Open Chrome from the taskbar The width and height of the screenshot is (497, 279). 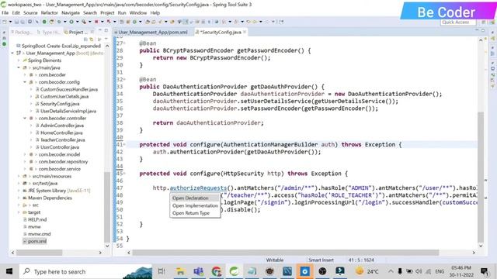217,271
